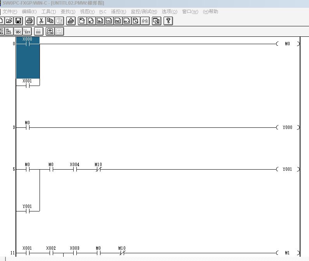This screenshot has height=261, width=309.
Task: Click the Help question mark icon
Action: point(168,21)
